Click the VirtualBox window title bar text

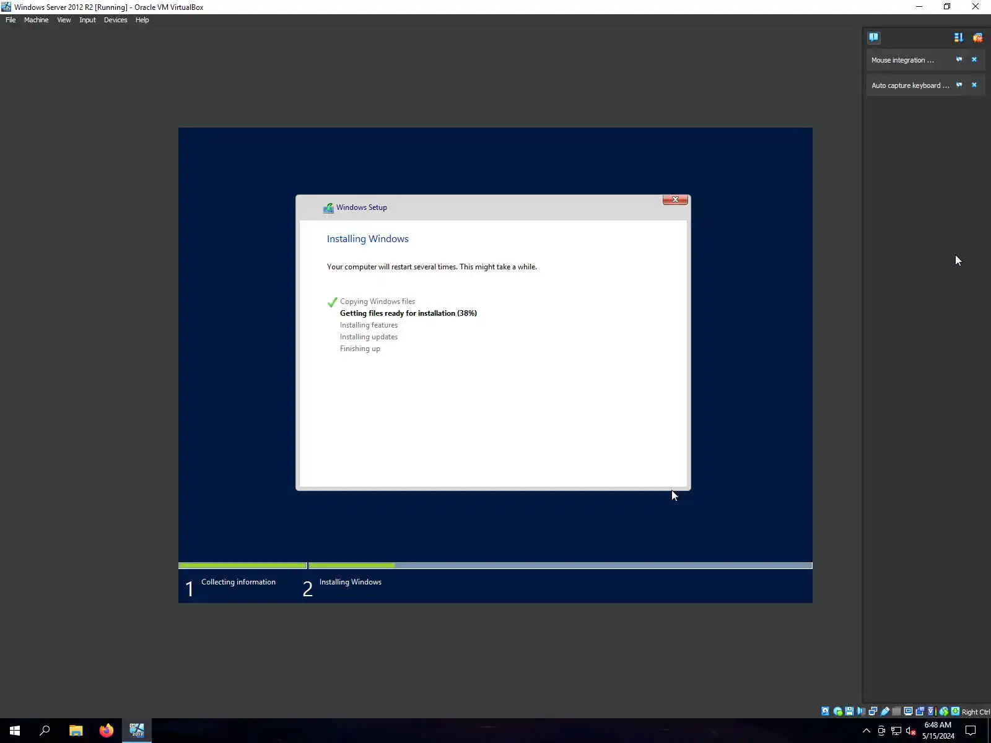pos(108,7)
